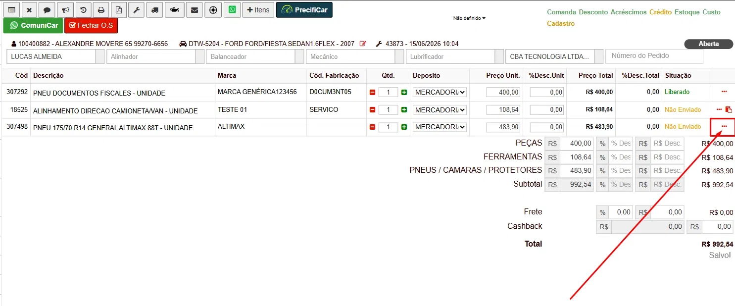Decrease quantity of PNEU DOCUMENTOS FISCALES row
735x306 pixels.
click(373, 92)
